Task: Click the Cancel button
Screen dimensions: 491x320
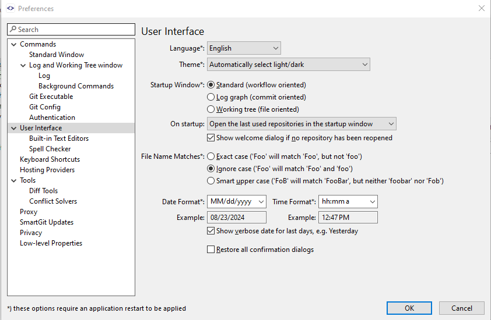Action: coord(461,308)
